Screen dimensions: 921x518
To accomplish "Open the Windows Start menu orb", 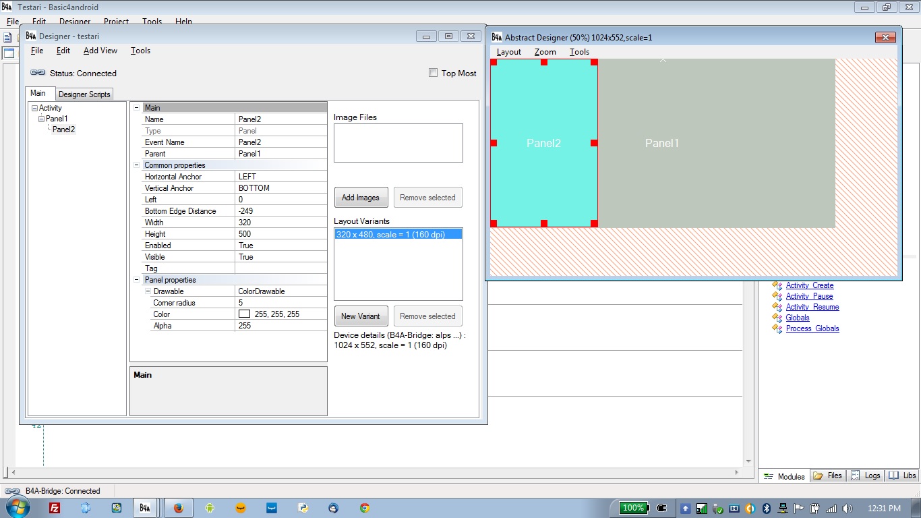I will point(18,508).
